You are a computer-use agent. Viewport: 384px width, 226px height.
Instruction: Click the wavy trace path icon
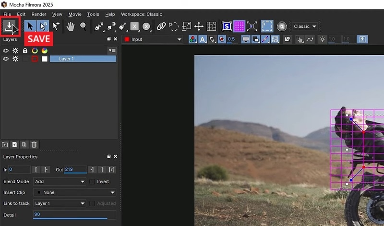click(x=310, y=39)
